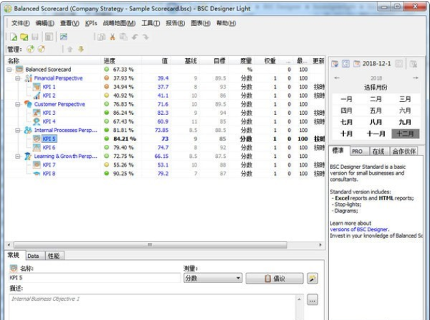The width and height of the screenshot is (430, 320).
Task: Select 十一月 in the month picker
Action: (x=375, y=134)
